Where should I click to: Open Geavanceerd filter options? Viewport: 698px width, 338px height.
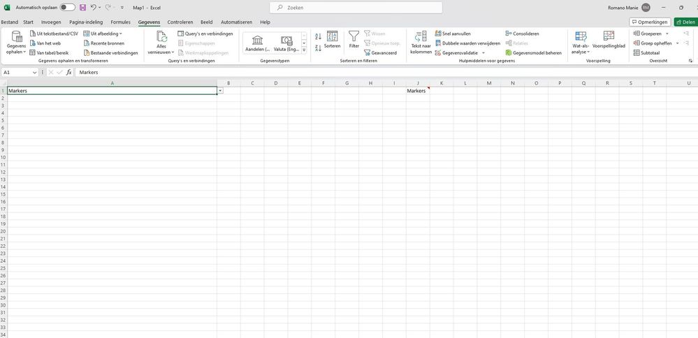(380, 53)
